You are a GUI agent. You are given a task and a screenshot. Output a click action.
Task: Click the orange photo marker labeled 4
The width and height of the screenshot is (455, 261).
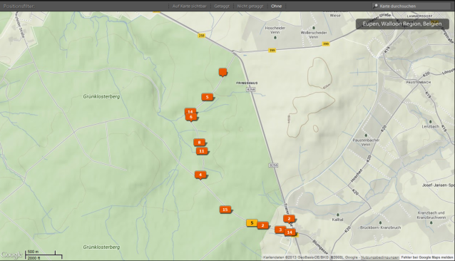(x=200, y=175)
